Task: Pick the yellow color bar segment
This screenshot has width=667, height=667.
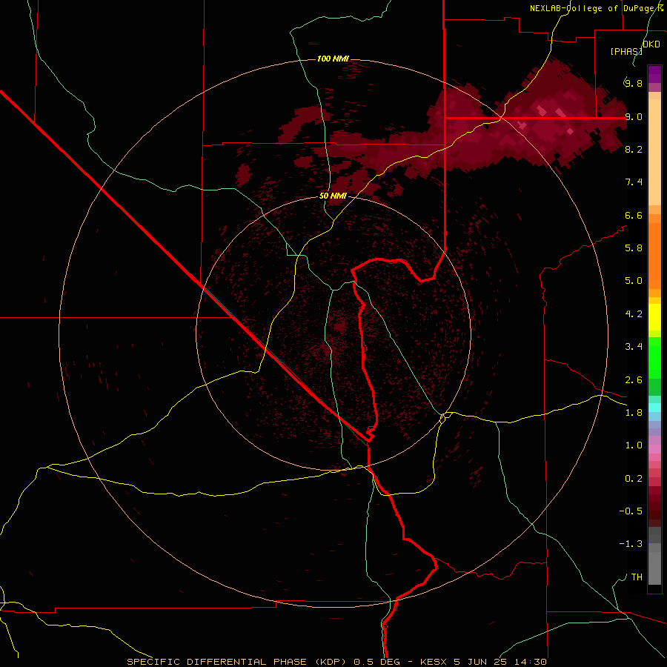Action: pyautogui.click(x=654, y=317)
